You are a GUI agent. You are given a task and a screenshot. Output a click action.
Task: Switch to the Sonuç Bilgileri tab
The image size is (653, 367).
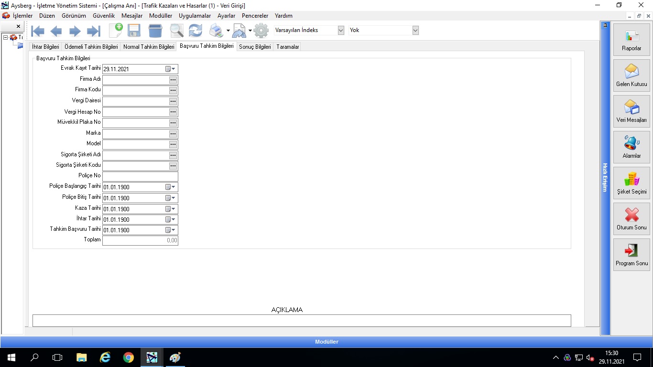point(255,47)
